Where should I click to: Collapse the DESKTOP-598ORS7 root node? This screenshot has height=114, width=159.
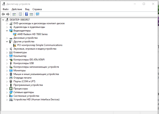(x=3, y=20)
